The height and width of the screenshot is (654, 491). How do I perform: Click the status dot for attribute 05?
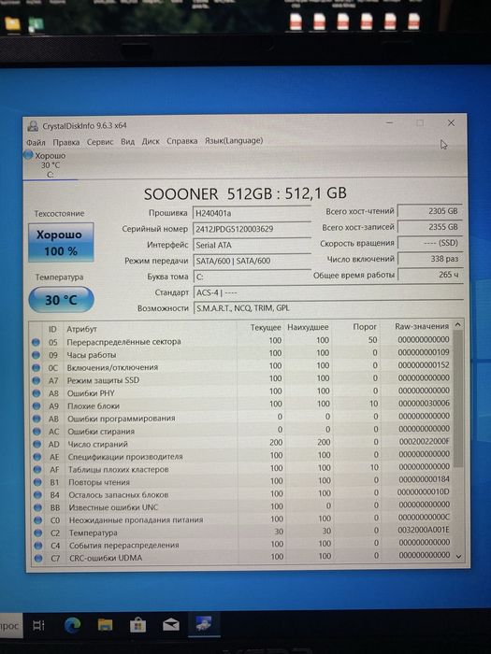[x=36, y=342]
